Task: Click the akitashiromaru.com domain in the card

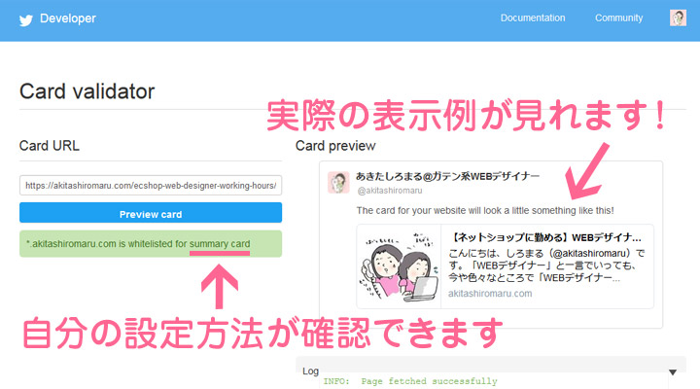Action: coord(490,294)
